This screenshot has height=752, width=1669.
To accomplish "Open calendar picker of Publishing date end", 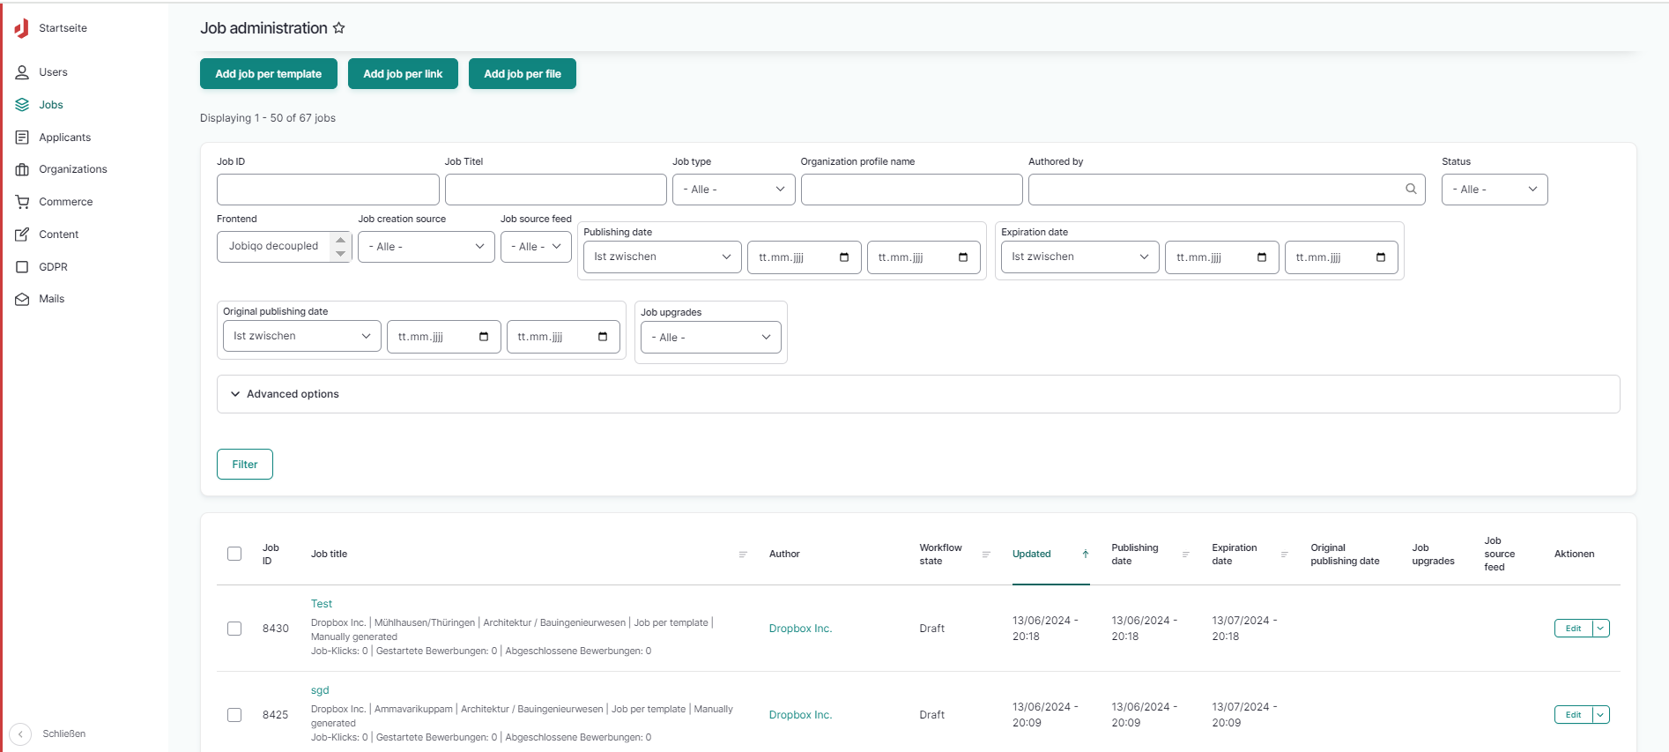I will point(963,257).
